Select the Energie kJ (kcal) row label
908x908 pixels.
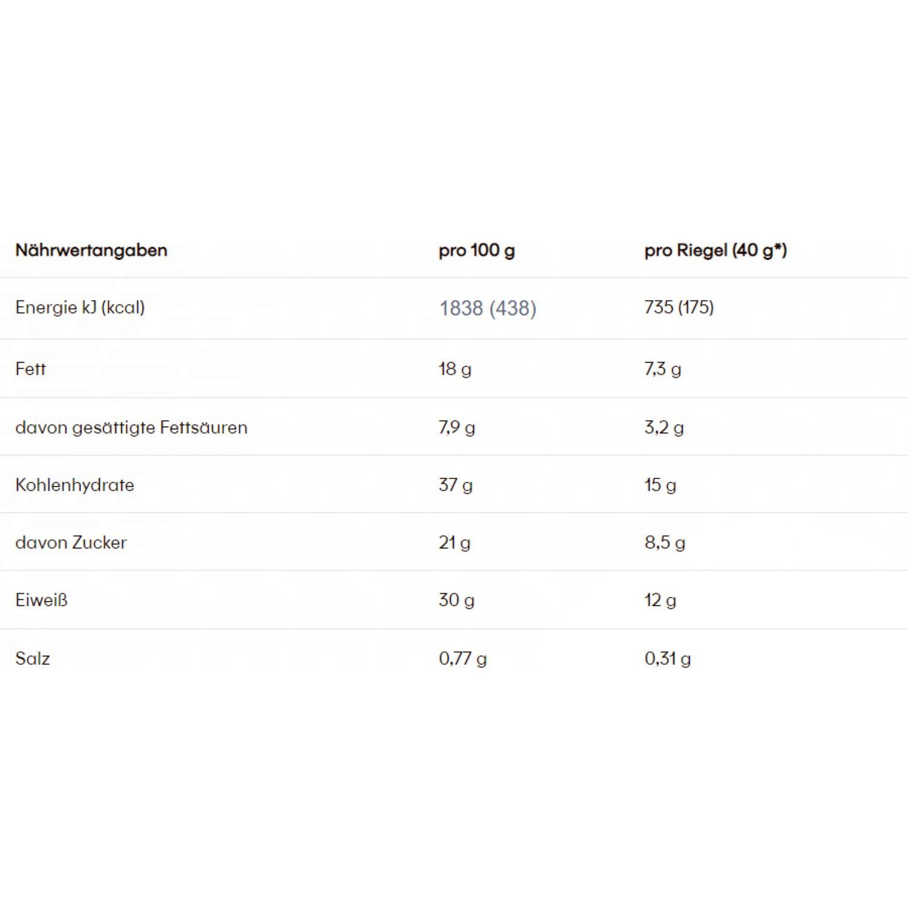coord(80,308)
